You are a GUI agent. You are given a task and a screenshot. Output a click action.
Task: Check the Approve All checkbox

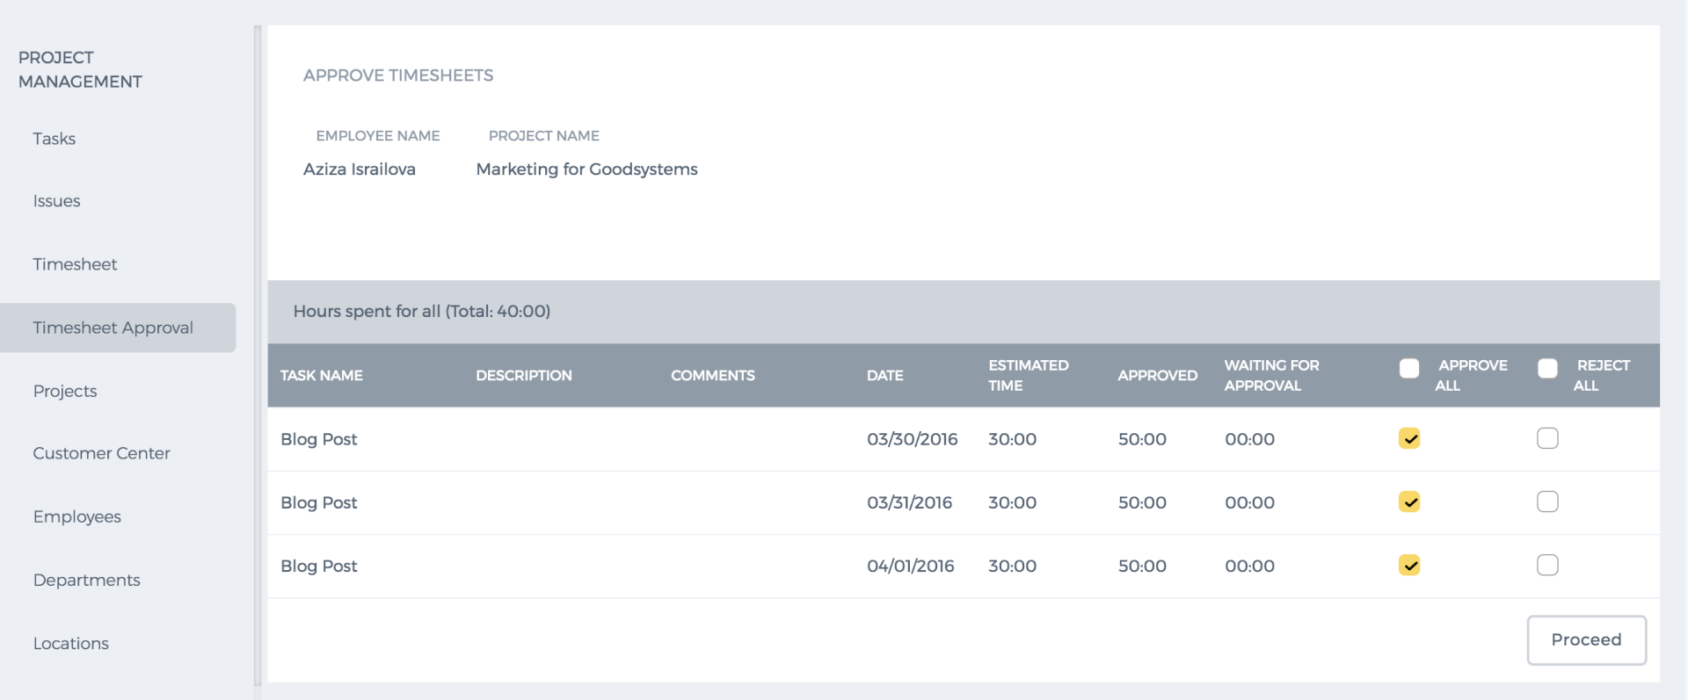pyautogui.click(x=1409, y=368)
